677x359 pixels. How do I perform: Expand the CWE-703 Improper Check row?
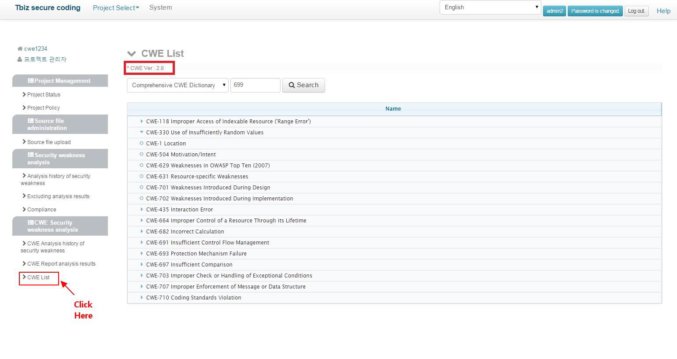141,275
